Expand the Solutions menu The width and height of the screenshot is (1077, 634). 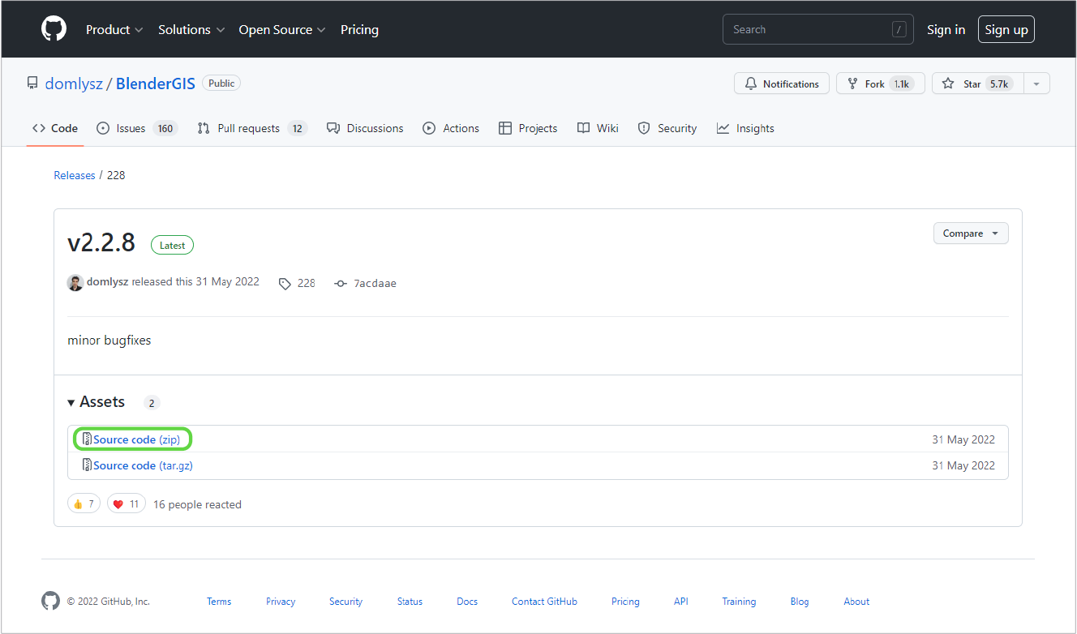pyautogui.click(x=191, y=29)
